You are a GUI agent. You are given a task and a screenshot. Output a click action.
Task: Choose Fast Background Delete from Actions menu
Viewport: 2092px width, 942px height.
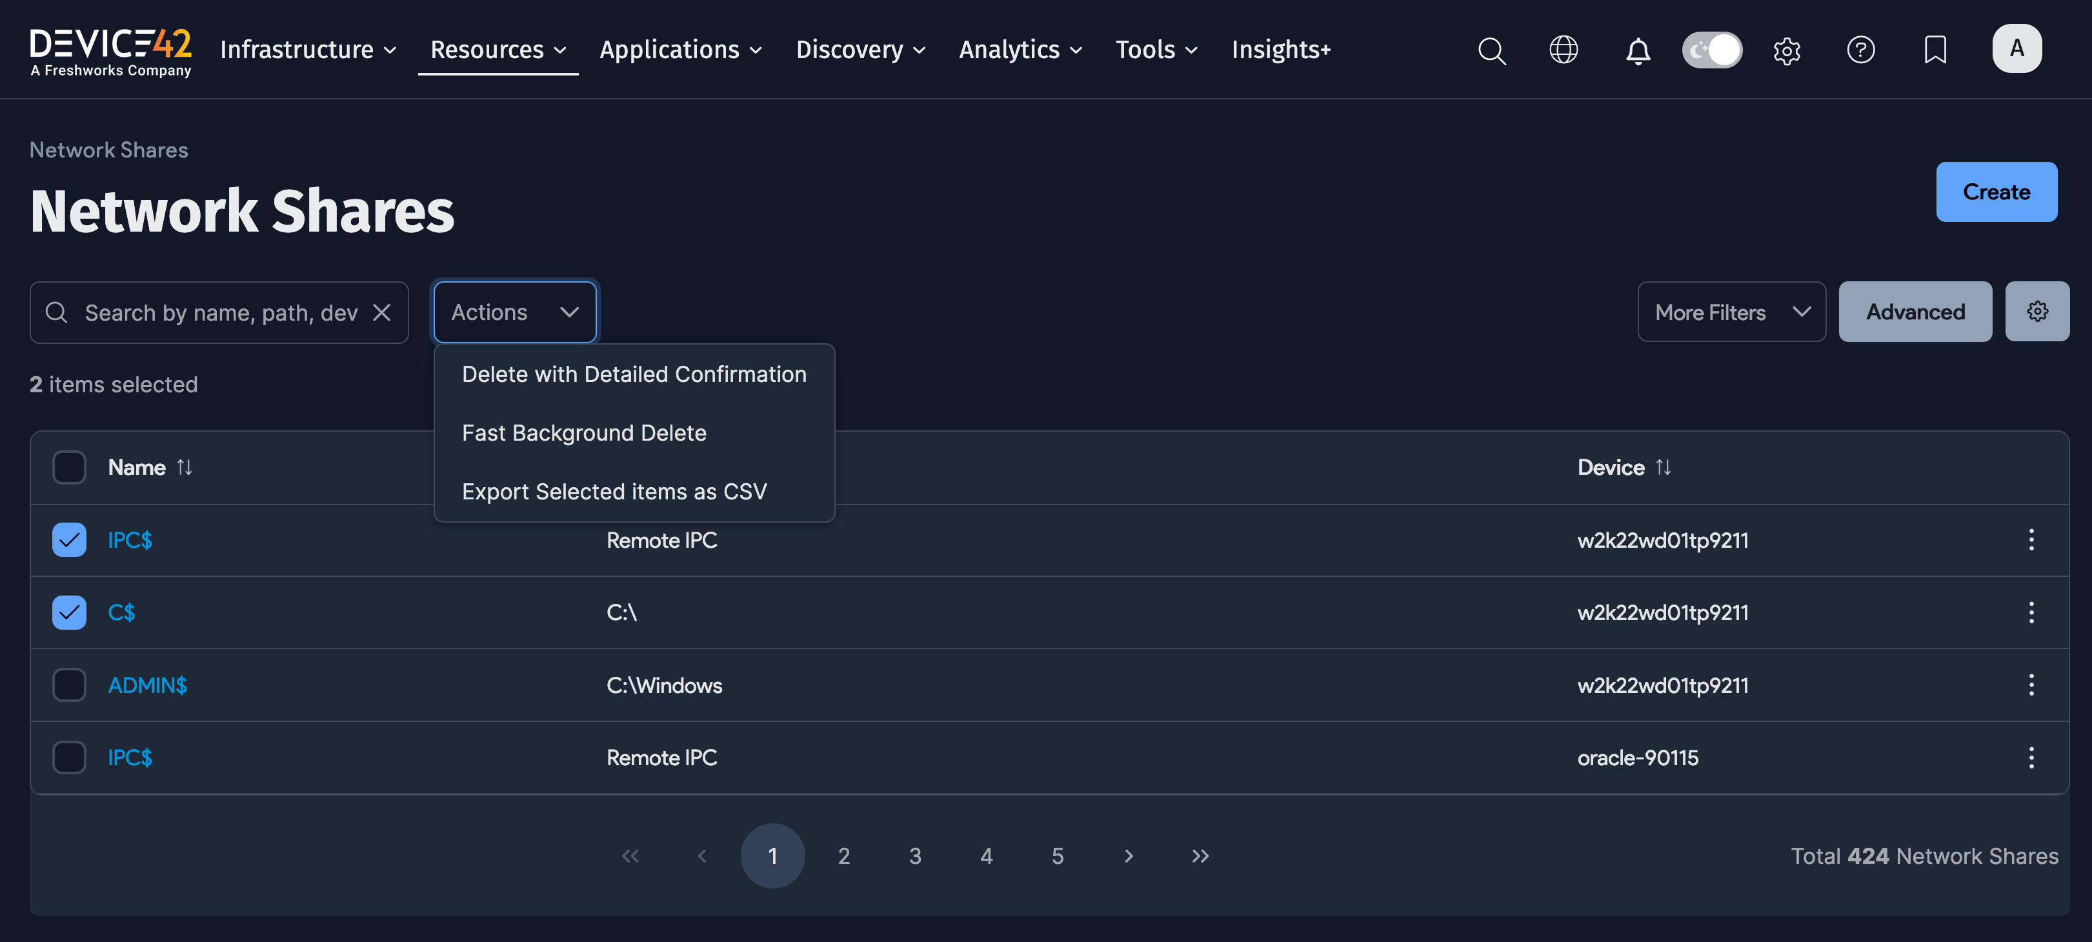(584, 432)
